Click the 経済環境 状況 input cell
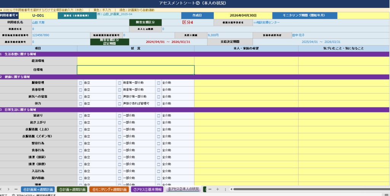390x196 pixels. point(136,61)
